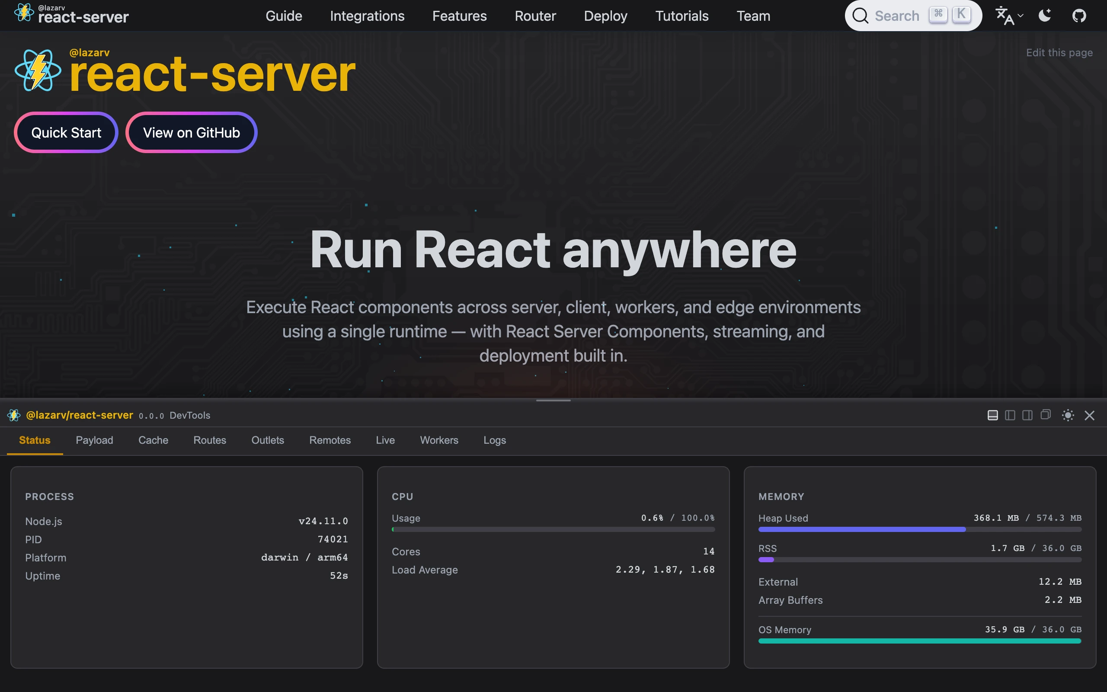The width and height of the screenshot is (1107, 692).
Task: Open the Payload tab
Action: pyautogui.click(x=94, y=440)
